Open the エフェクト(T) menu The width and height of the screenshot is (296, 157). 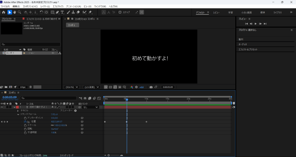point(58,6)
